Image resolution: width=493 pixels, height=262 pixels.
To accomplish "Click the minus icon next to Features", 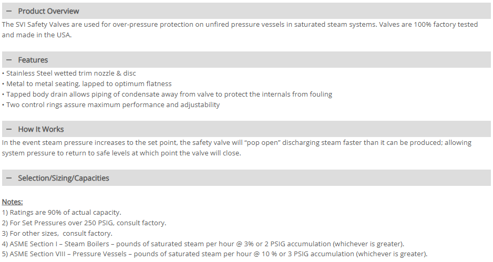I will point(9,60).
